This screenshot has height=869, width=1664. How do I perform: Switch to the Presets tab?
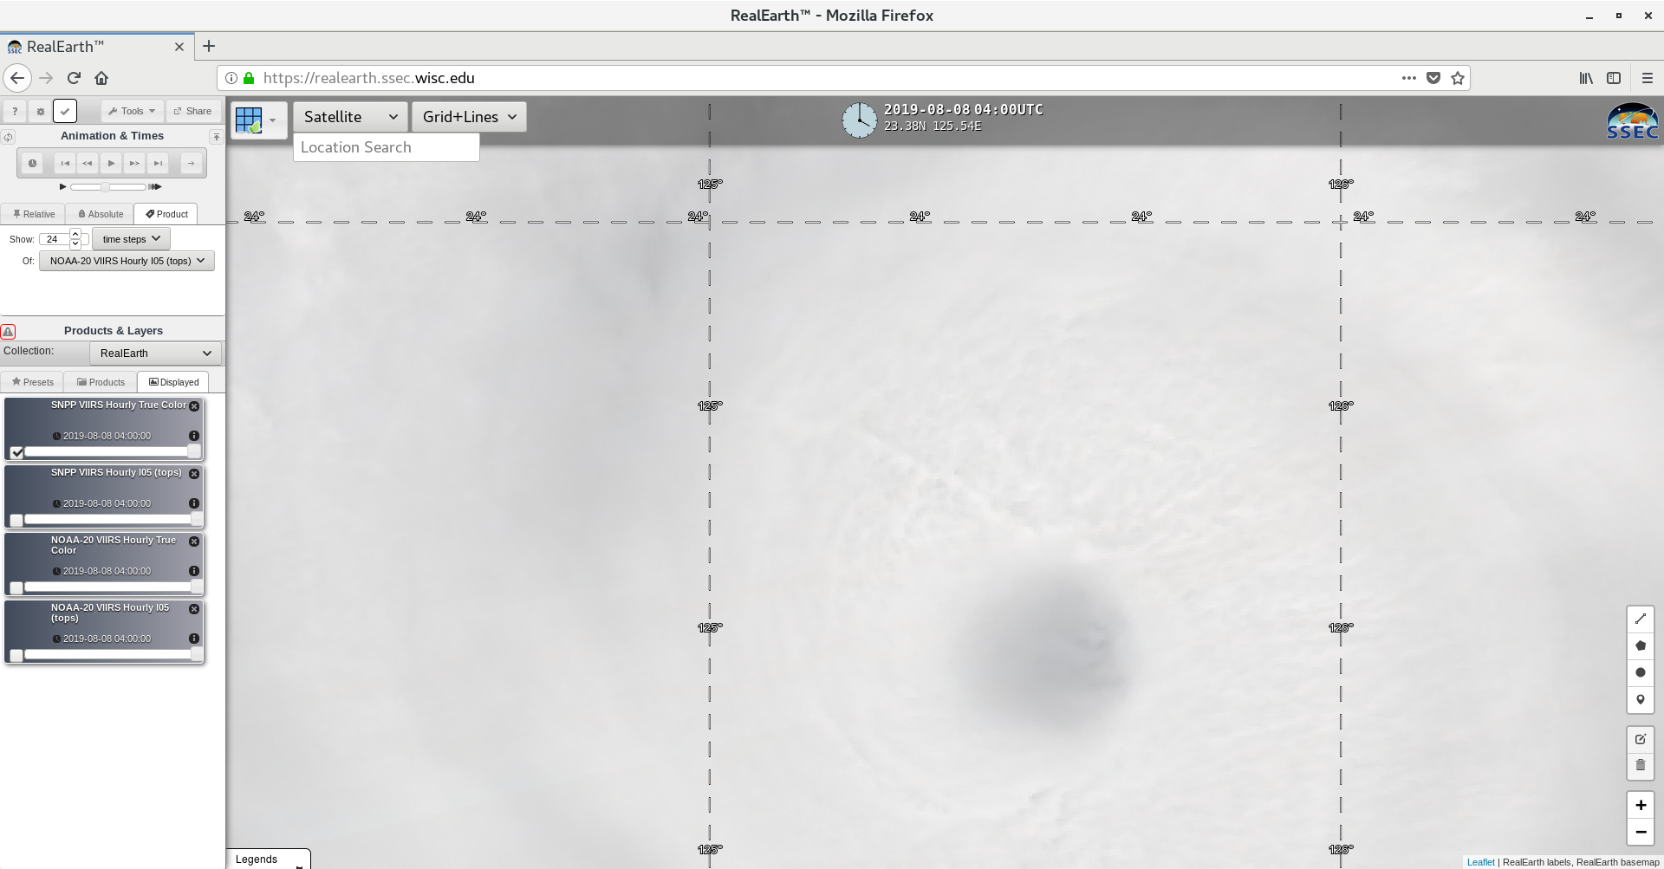point(33,382)
